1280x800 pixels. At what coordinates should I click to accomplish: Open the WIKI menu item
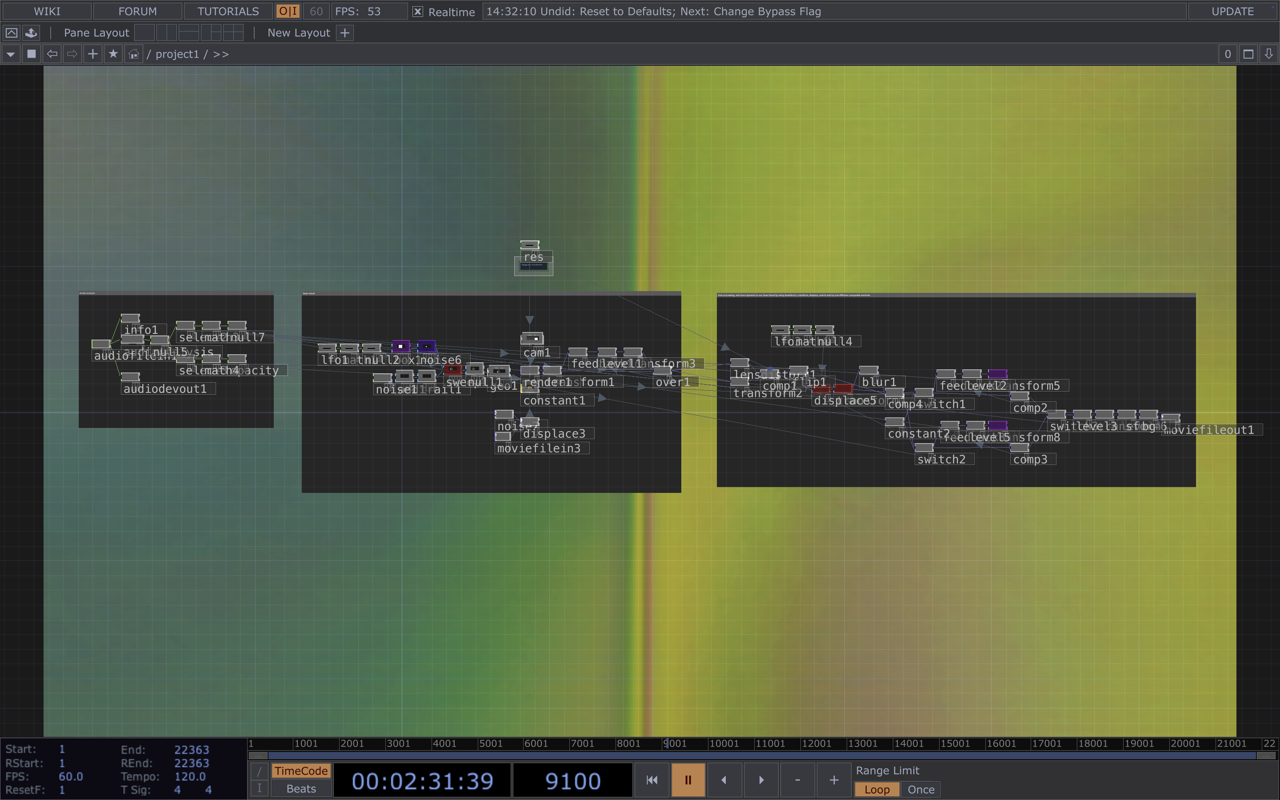pos(47,12)
